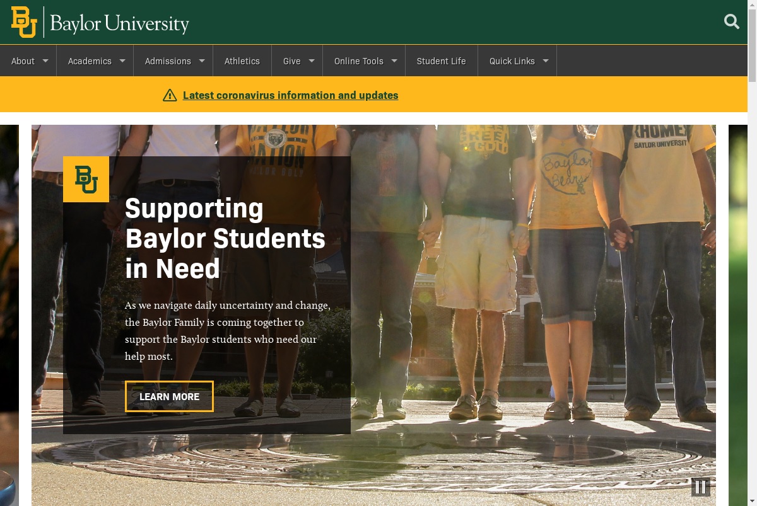757x506 pixels.
Task: Expand the Online Tools dropdown arrow
Action: [x=394, y=61]
